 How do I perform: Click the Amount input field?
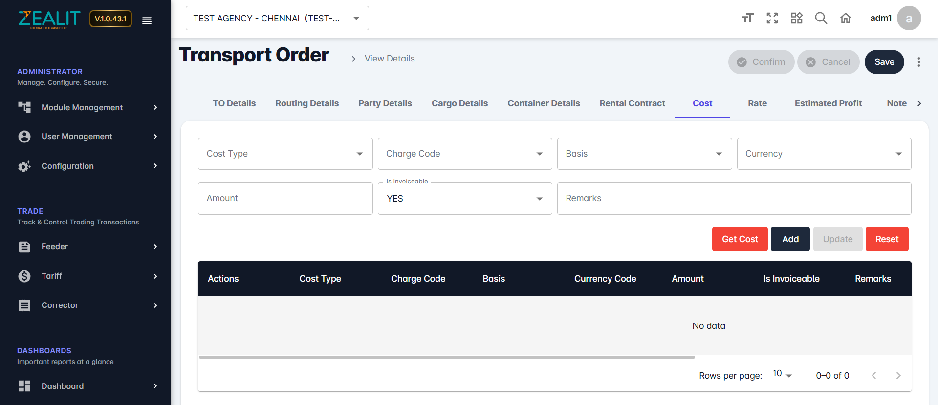tap(285, 199)
